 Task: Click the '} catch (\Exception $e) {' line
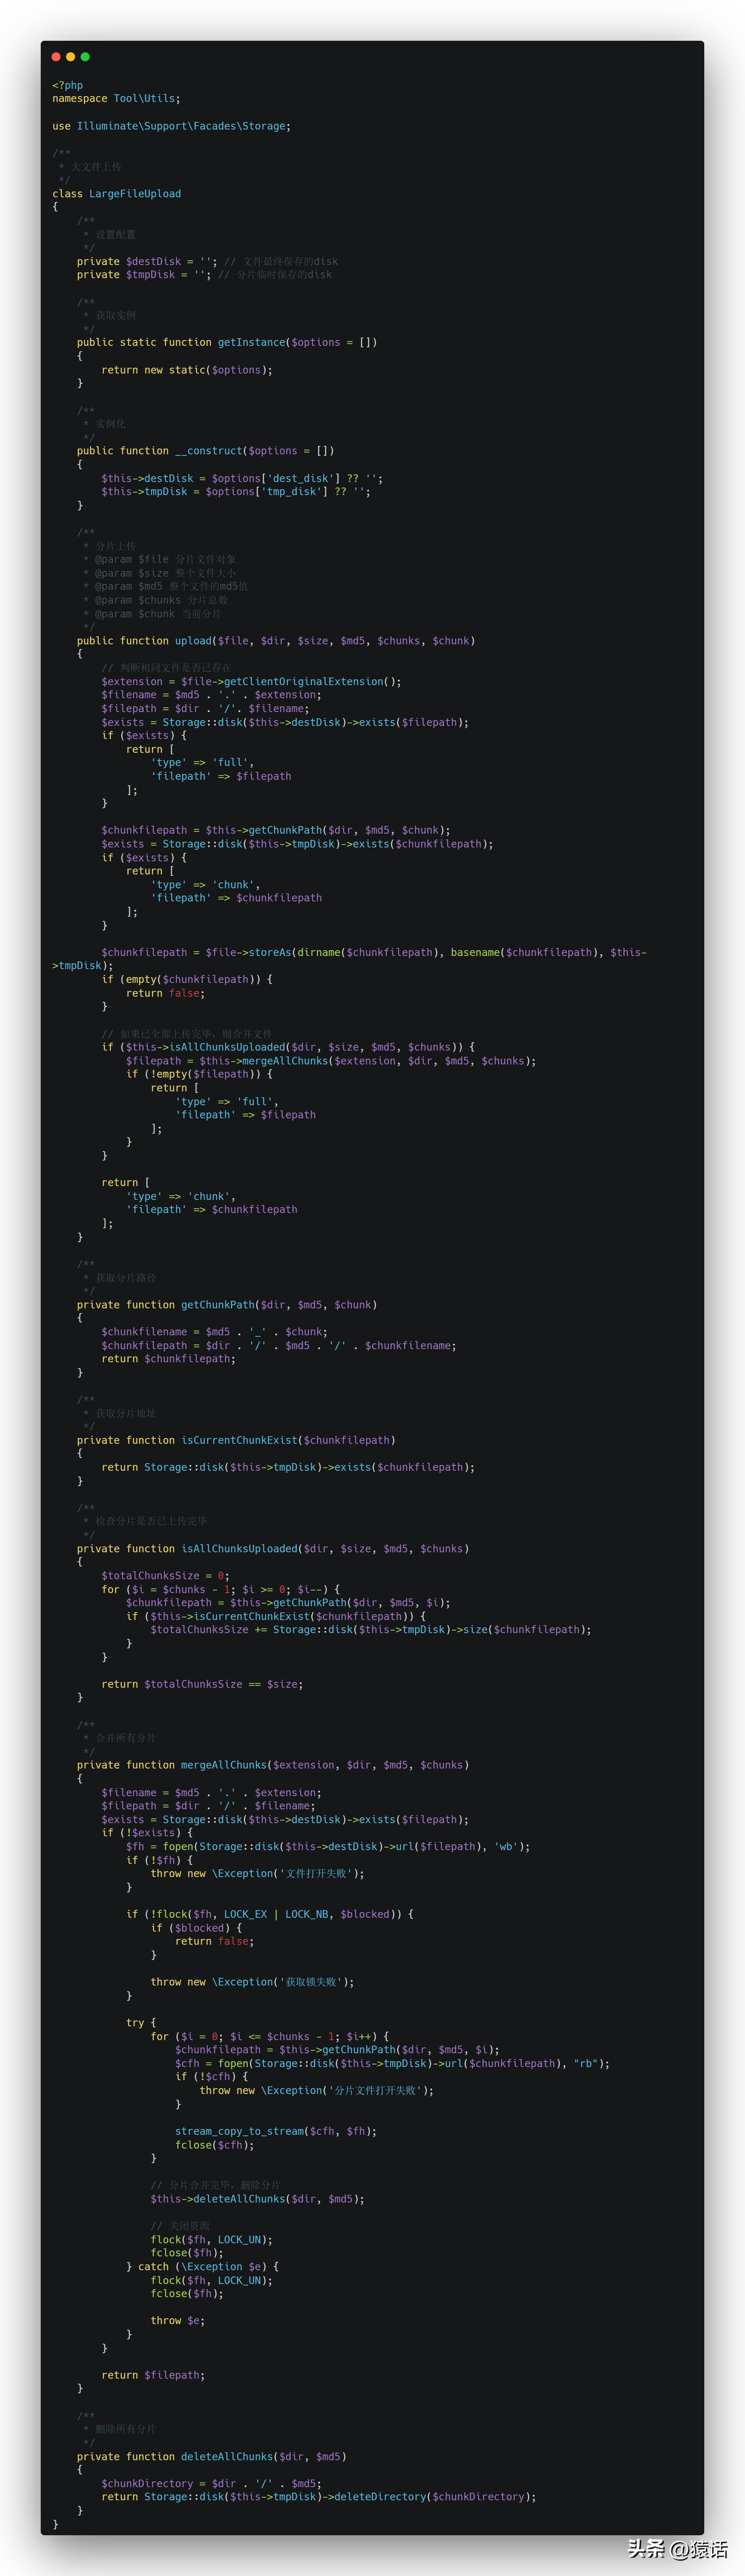click(x=203, y=2267)
